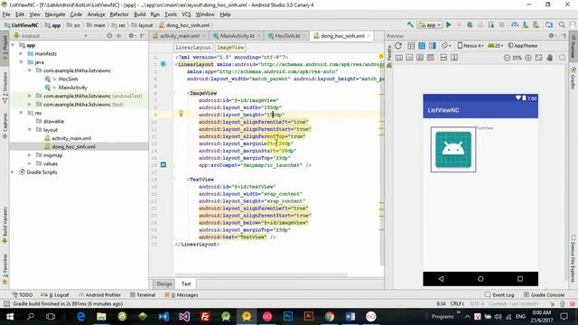Expand Gradle Scripts node

tap(13, 172)
